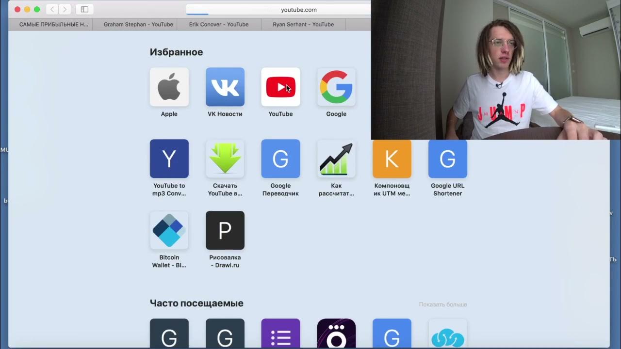Click the green full screen window button
The width and height of the screenshot is (621, 349).
(37, 9)
